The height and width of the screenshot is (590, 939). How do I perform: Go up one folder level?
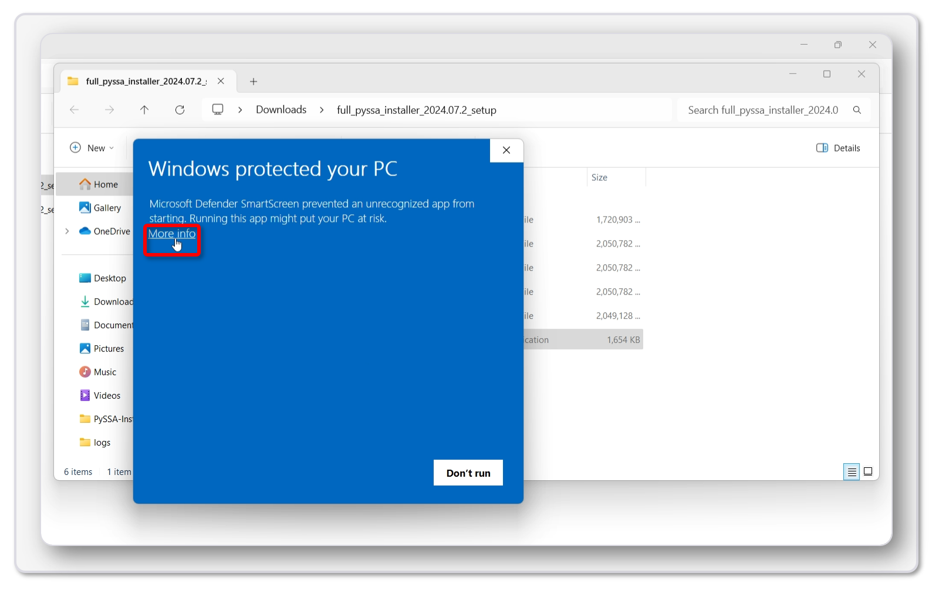point(144,110)
